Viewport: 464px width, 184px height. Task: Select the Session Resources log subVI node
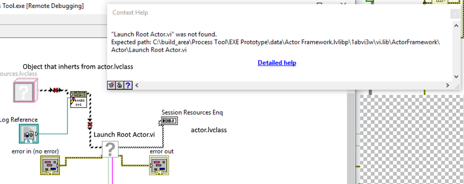79,99
